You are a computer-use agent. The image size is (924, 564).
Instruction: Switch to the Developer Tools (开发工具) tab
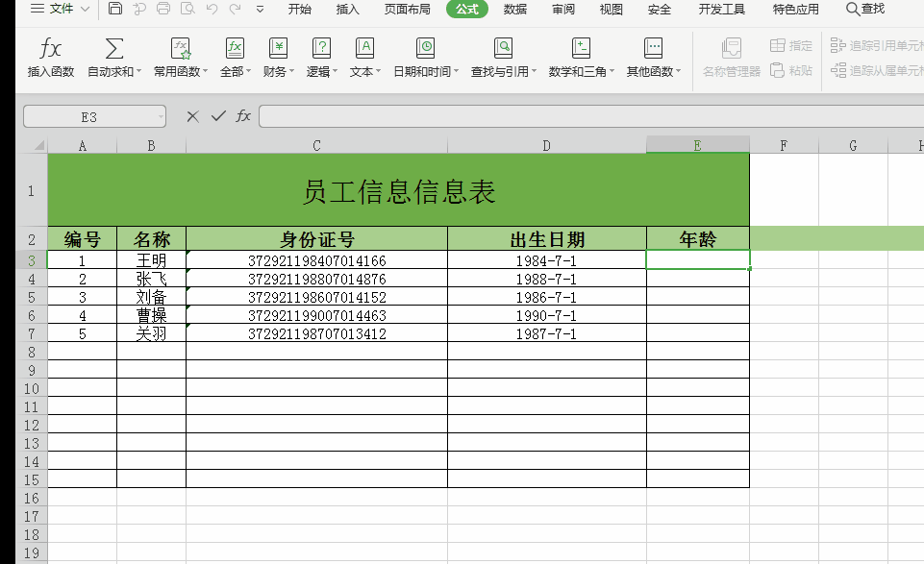(721, 9)
